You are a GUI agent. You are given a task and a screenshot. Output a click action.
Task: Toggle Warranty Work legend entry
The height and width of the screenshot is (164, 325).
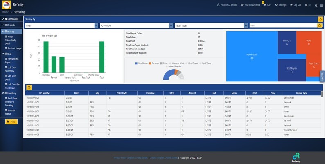coord(176,63)
